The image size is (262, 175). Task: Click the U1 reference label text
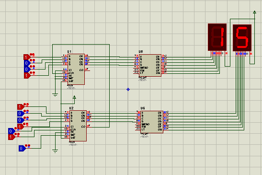69,51
